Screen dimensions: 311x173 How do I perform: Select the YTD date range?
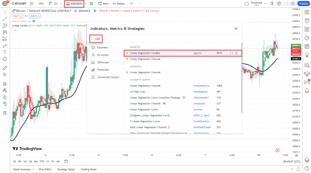click(42, 161)
